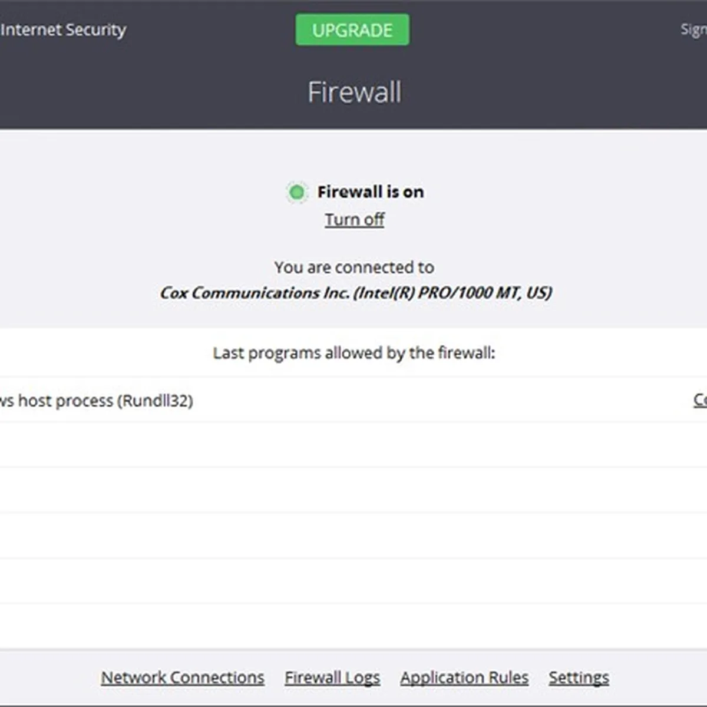The height and width of the screenshot is (707, 707).
Task: Open Network Connections
Action: point(183,678)
